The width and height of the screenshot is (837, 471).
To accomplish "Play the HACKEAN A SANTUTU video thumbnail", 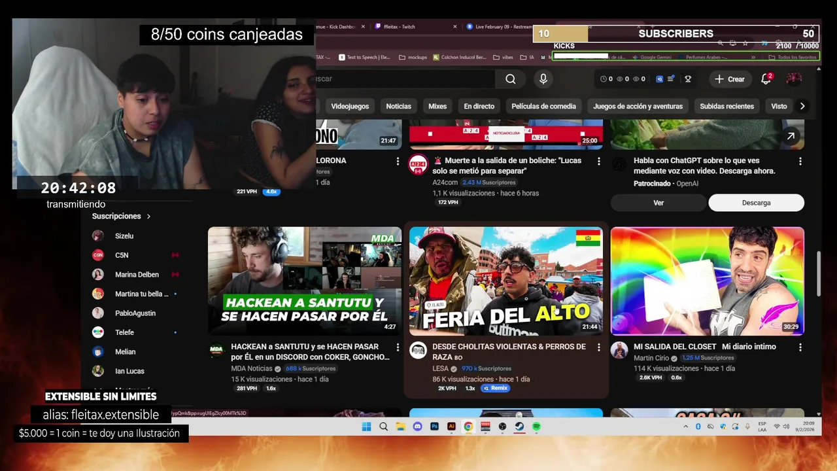I will point(305,281).
